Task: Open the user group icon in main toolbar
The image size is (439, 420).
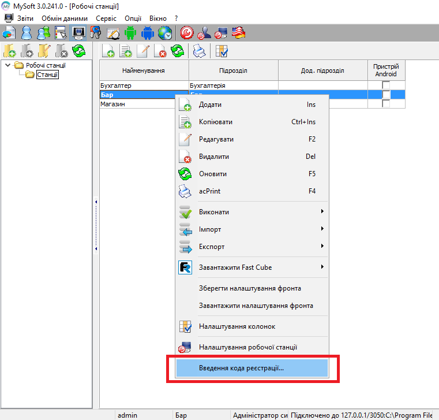Action: point(44,33)
